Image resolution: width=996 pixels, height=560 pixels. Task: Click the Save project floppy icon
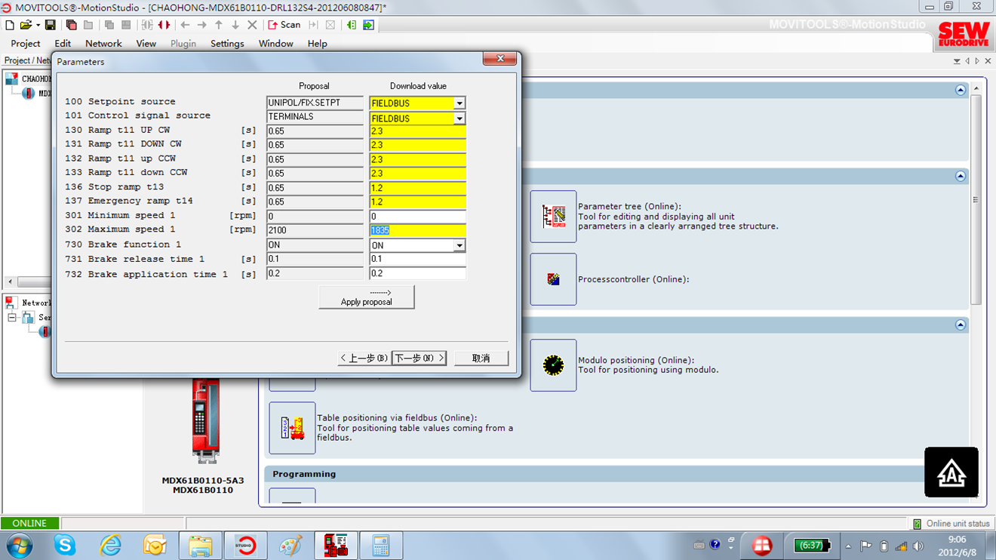[x=50, y=25]
